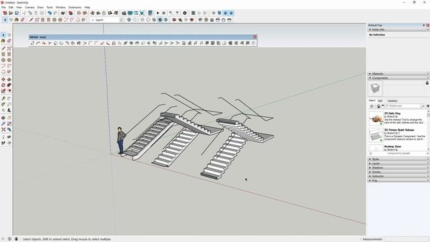The height and width of the screenshot is (242, 430).
Task: Enable Shaded face style
Action: tap(154, 19)
